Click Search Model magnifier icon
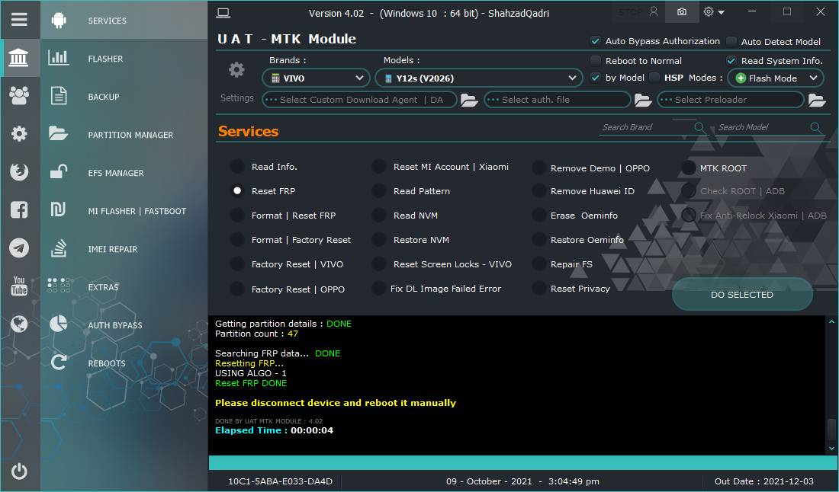The width and height of the screenshot is (839, 492). point(815,127)
